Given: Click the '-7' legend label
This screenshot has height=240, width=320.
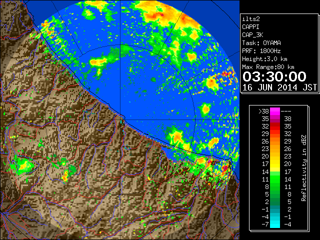Looking at the screenshot, I should tap(265, 224).
